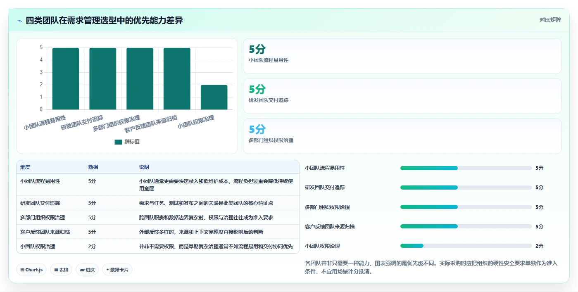
Task: Click table cell 小团队流程易用性 in 维度 column
Action: [40, 181]
